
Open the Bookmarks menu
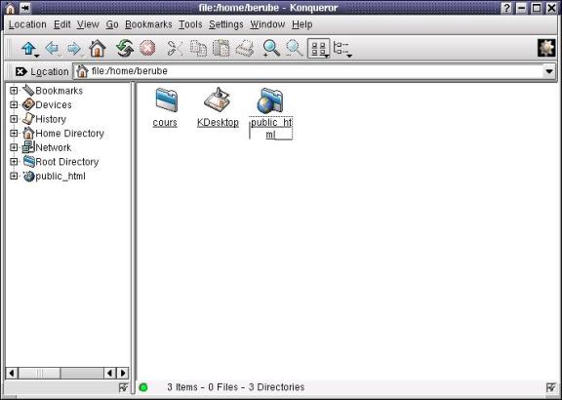coord(148,24)
